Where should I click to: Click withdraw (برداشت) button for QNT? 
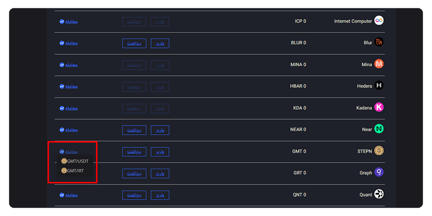point(134,195)
